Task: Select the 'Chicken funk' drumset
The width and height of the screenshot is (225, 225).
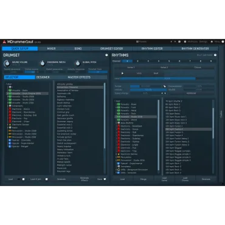Action: [63, 109]
